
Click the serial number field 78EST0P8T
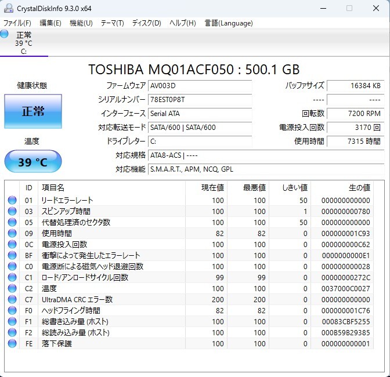click(x=200, y=99)
